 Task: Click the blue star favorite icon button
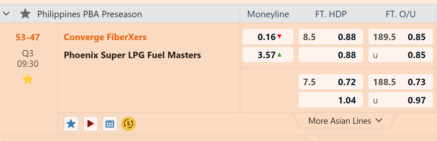pos(71,124)
